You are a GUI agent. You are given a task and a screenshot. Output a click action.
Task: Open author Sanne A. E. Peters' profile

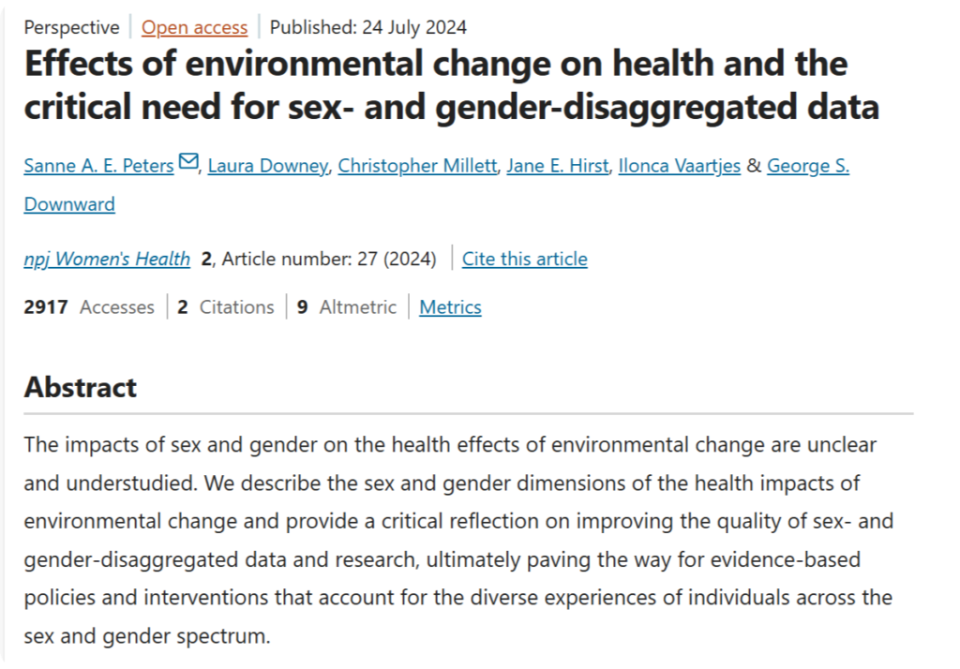point(98,166)
